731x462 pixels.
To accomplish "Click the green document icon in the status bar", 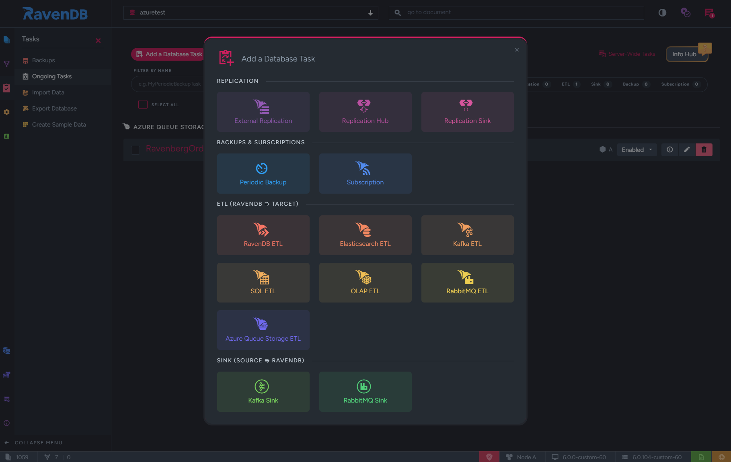I will (701, 457).
